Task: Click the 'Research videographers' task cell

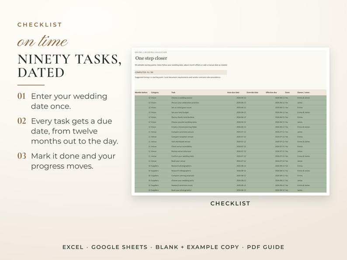Action: 181,171
